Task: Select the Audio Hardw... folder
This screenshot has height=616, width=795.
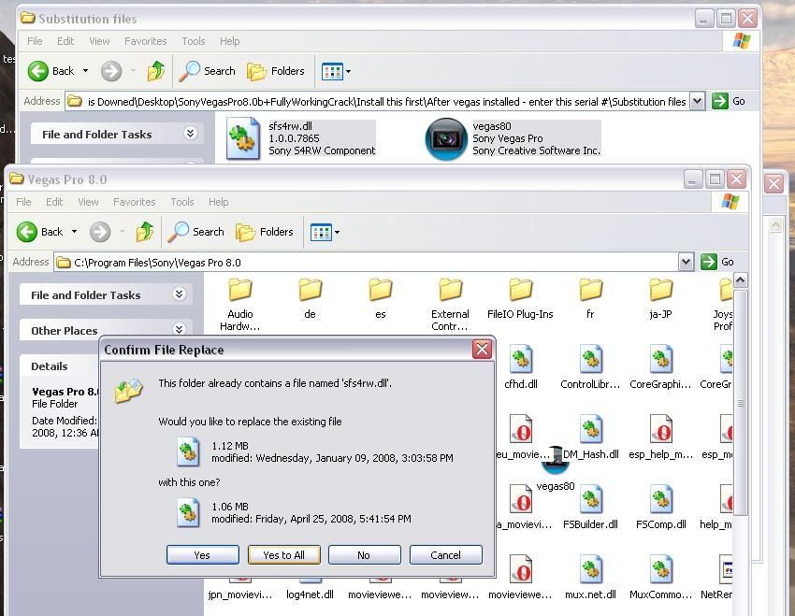Action: (x=240, y=305)
